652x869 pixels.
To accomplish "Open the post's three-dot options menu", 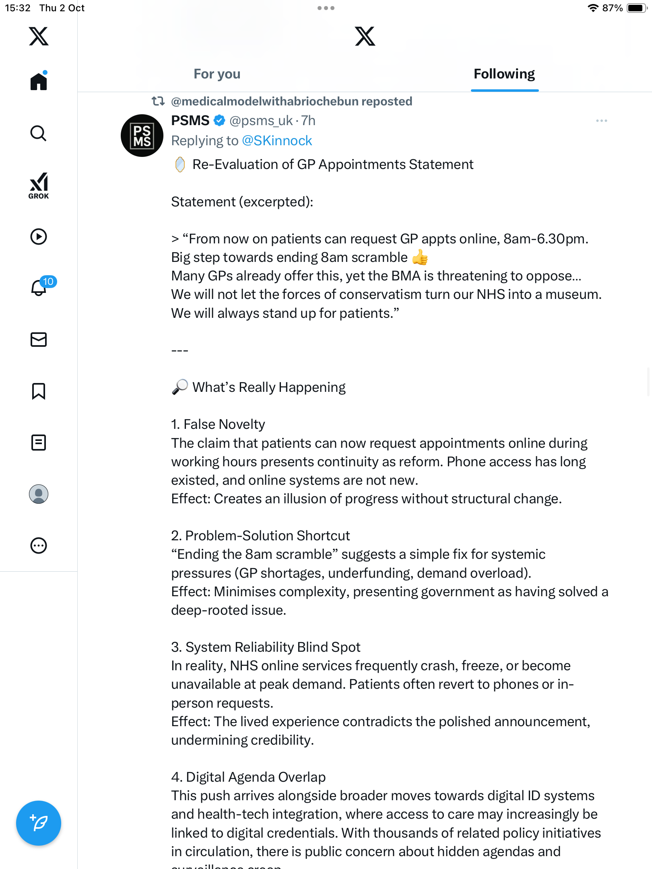I will [x=601, y=121].
